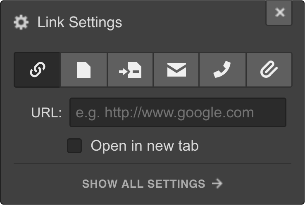305x205 pixels.
Task: Focus the URL input field
Action: pyautogui.click(x=178, y=112)
